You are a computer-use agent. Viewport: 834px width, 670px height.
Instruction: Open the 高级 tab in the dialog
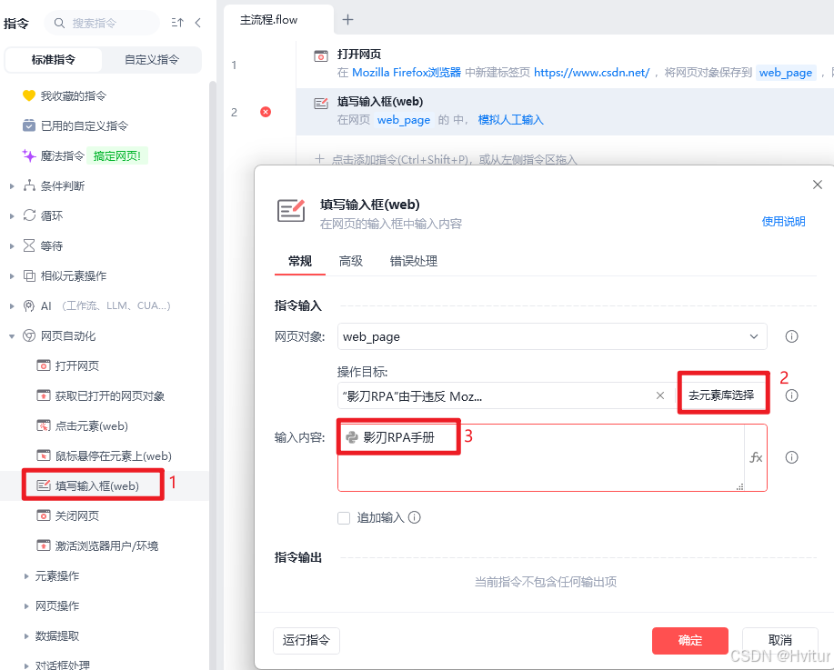(351, 261)
